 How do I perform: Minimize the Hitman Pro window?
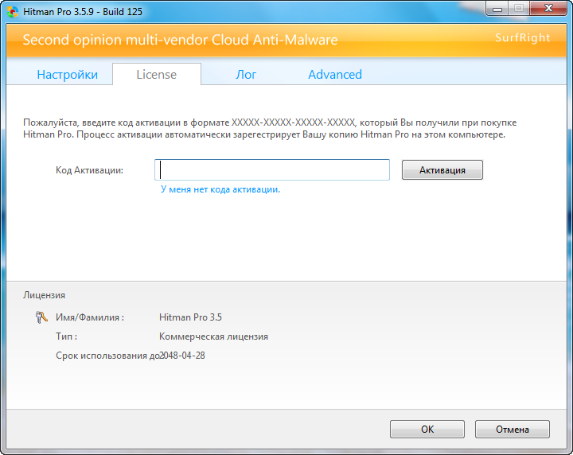(497, 9)
